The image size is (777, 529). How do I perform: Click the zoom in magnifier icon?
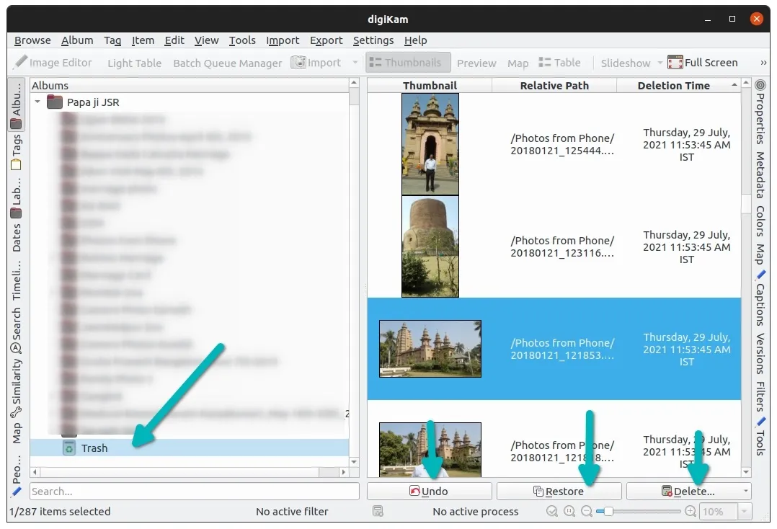690,511
